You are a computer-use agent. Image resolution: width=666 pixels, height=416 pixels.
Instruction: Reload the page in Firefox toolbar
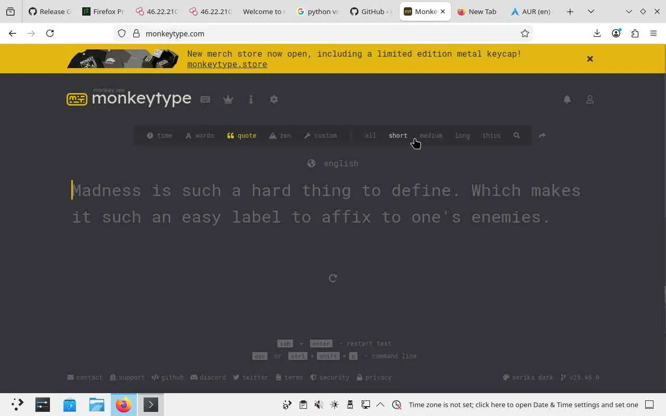pyautogui.click(x=50, y=33)
